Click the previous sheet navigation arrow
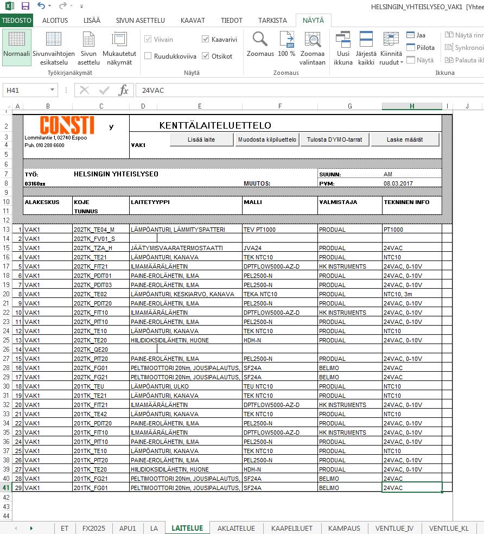 pyautogui.click(x=16, y=528)
